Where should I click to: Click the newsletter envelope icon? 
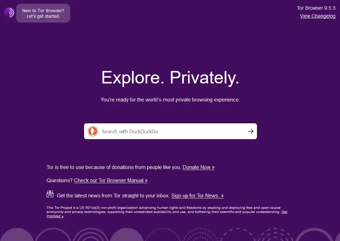coord(50,194)
